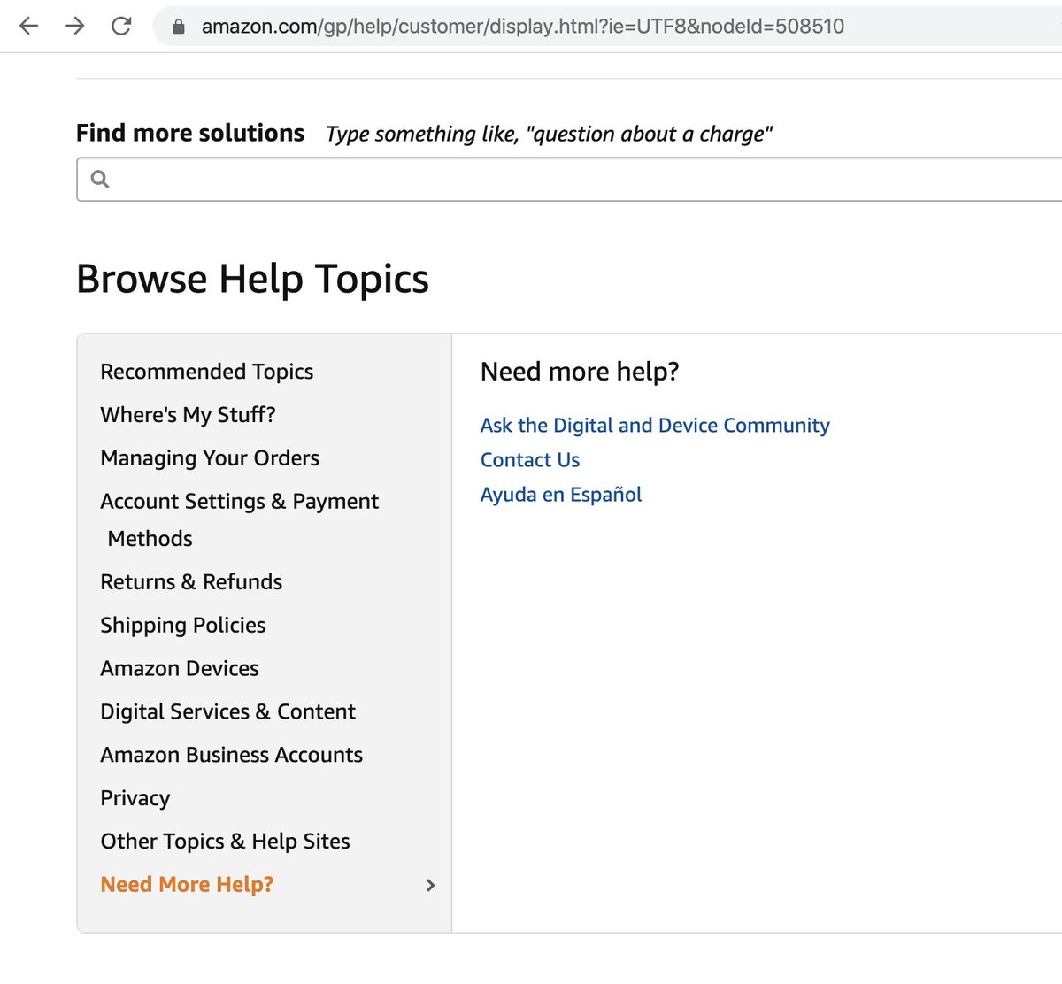Image resolution: width=1062 pixels, height=984 pixels.
Task: Open Ask the Digital and Device Community link
Action: (x=655, y=426)
